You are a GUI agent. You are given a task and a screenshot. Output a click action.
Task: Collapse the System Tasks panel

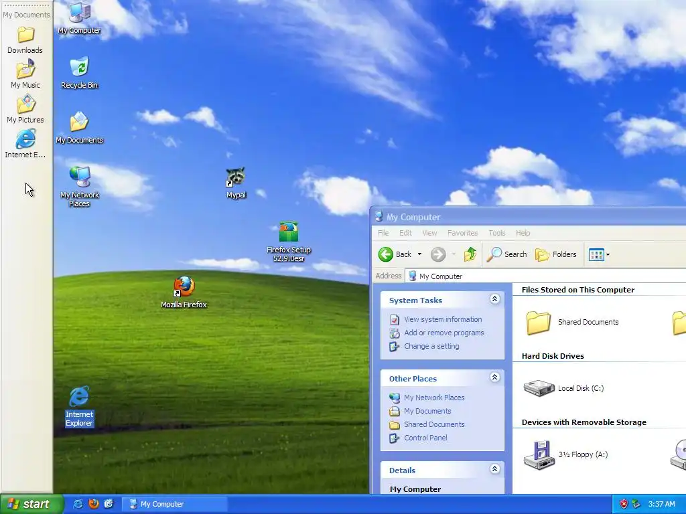tap(495, 299)
